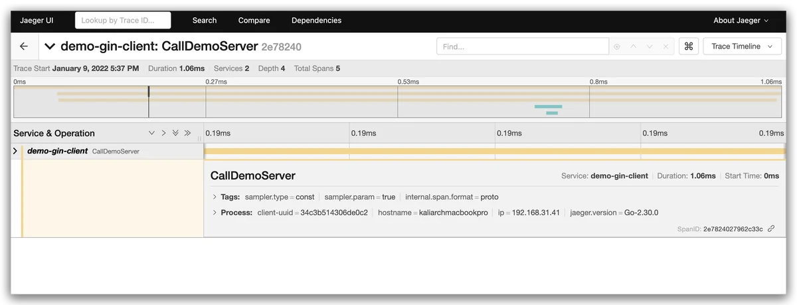Click the 0.27ms minimap tick label
Screen dimensions: 797x305
point(217,82)
